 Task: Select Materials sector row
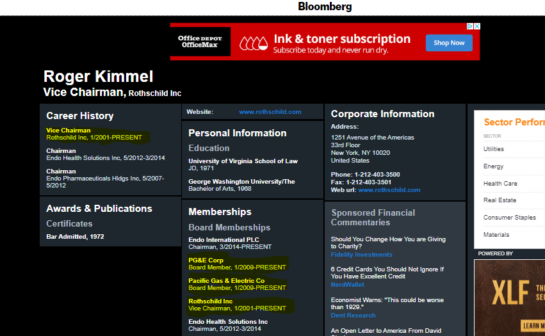pos(496,235)
